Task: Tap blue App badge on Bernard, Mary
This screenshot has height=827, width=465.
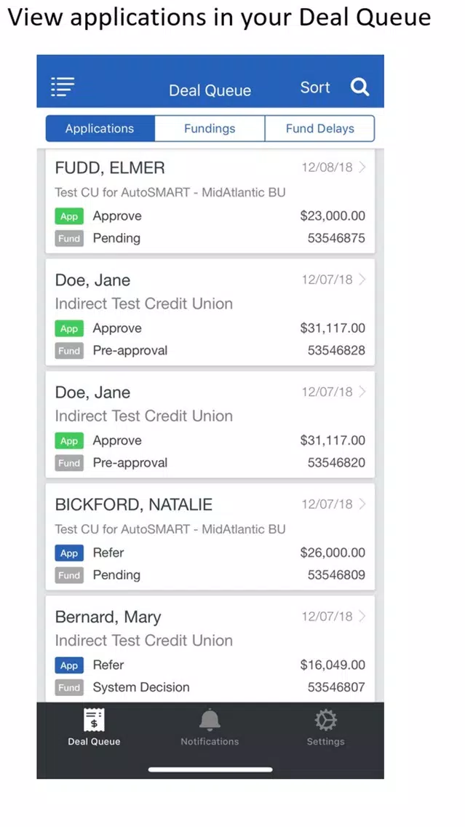Action: 69,665
